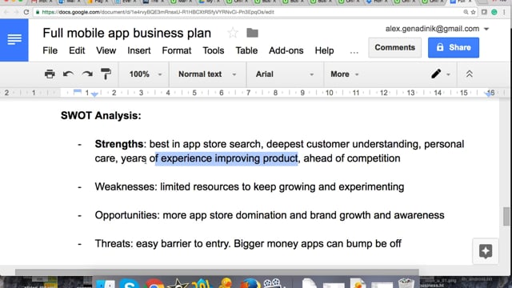Click the Weaknesses bullet line
The image size is (512, 288).
tap(250, 186)
